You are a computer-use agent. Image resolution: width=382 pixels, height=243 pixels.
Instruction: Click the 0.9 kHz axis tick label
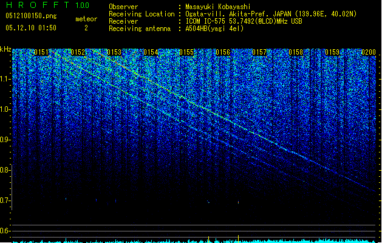(5, 140)
